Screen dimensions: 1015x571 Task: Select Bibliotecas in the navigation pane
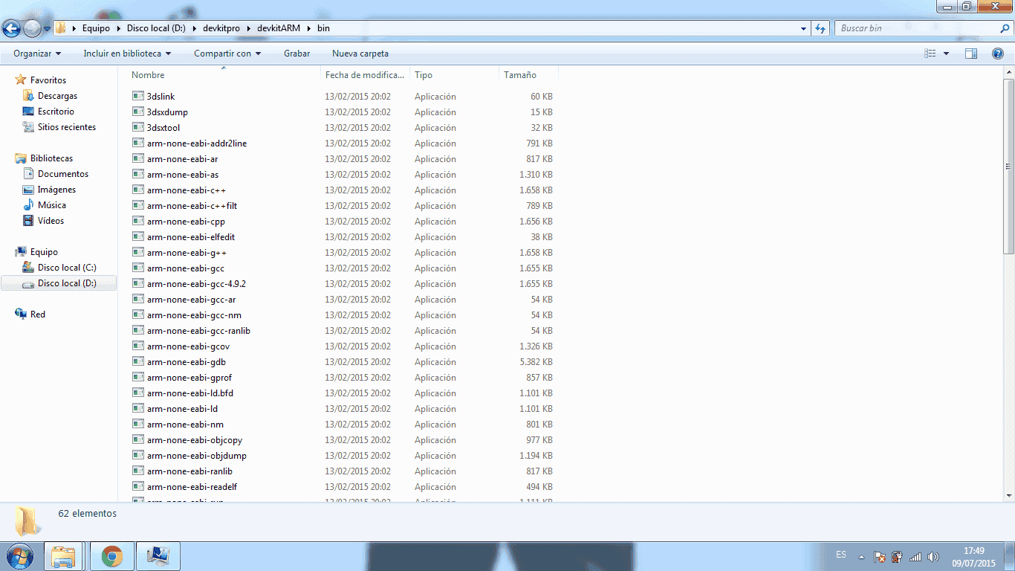point(51,158)
